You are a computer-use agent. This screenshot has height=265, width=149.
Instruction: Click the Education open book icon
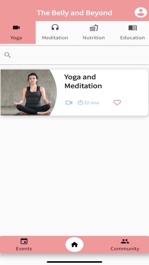click(x=133, y=28)
